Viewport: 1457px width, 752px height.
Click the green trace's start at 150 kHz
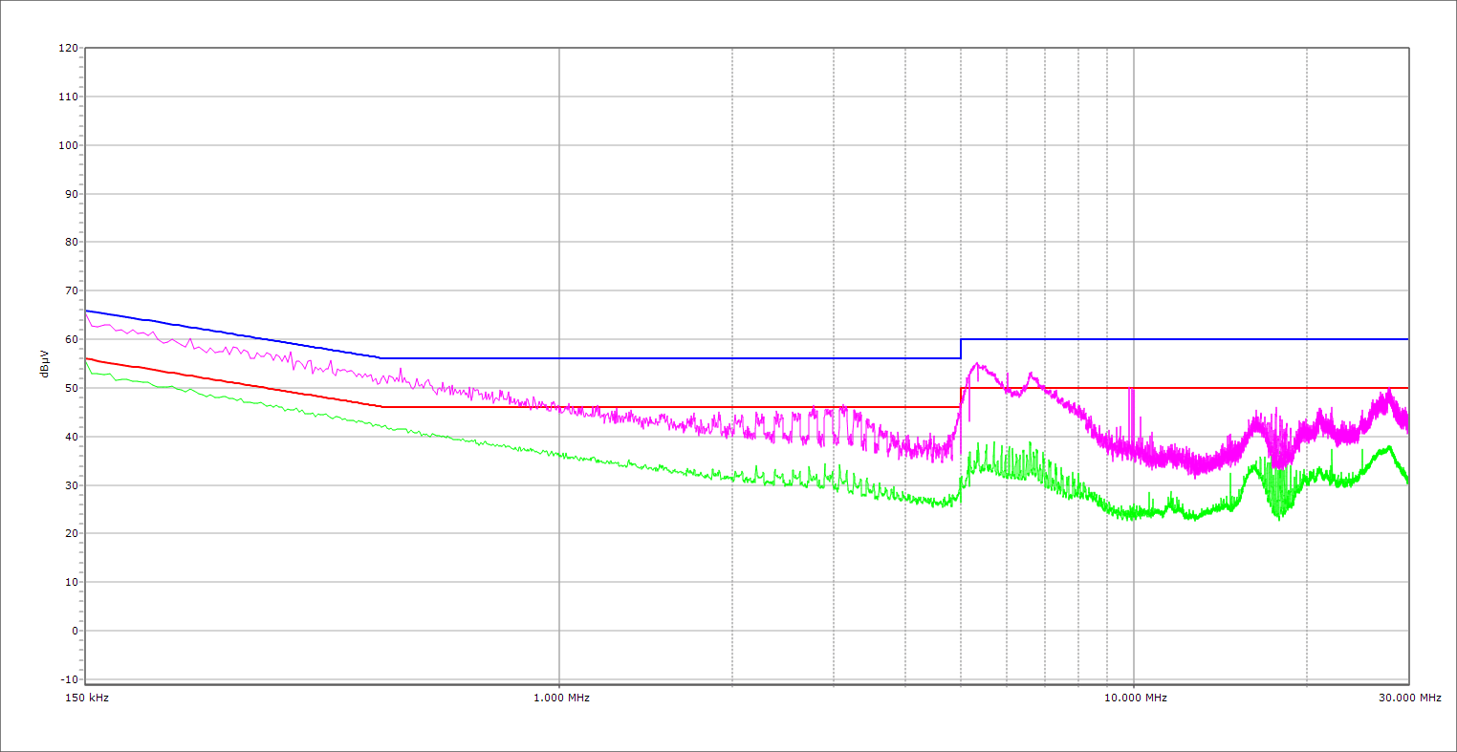pos(87,361)
